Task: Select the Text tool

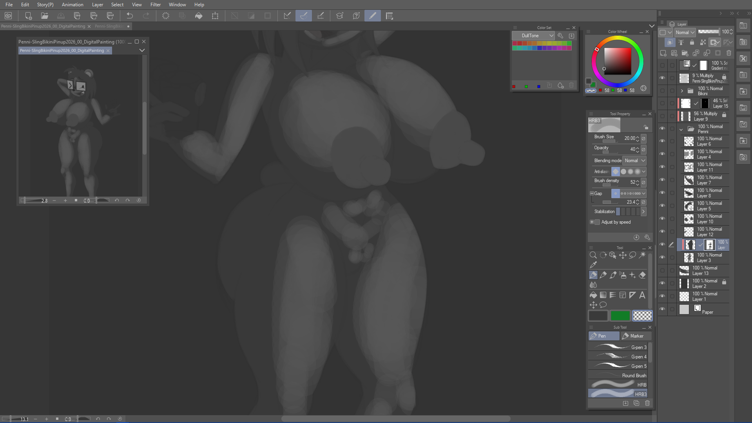Action: 642,295
